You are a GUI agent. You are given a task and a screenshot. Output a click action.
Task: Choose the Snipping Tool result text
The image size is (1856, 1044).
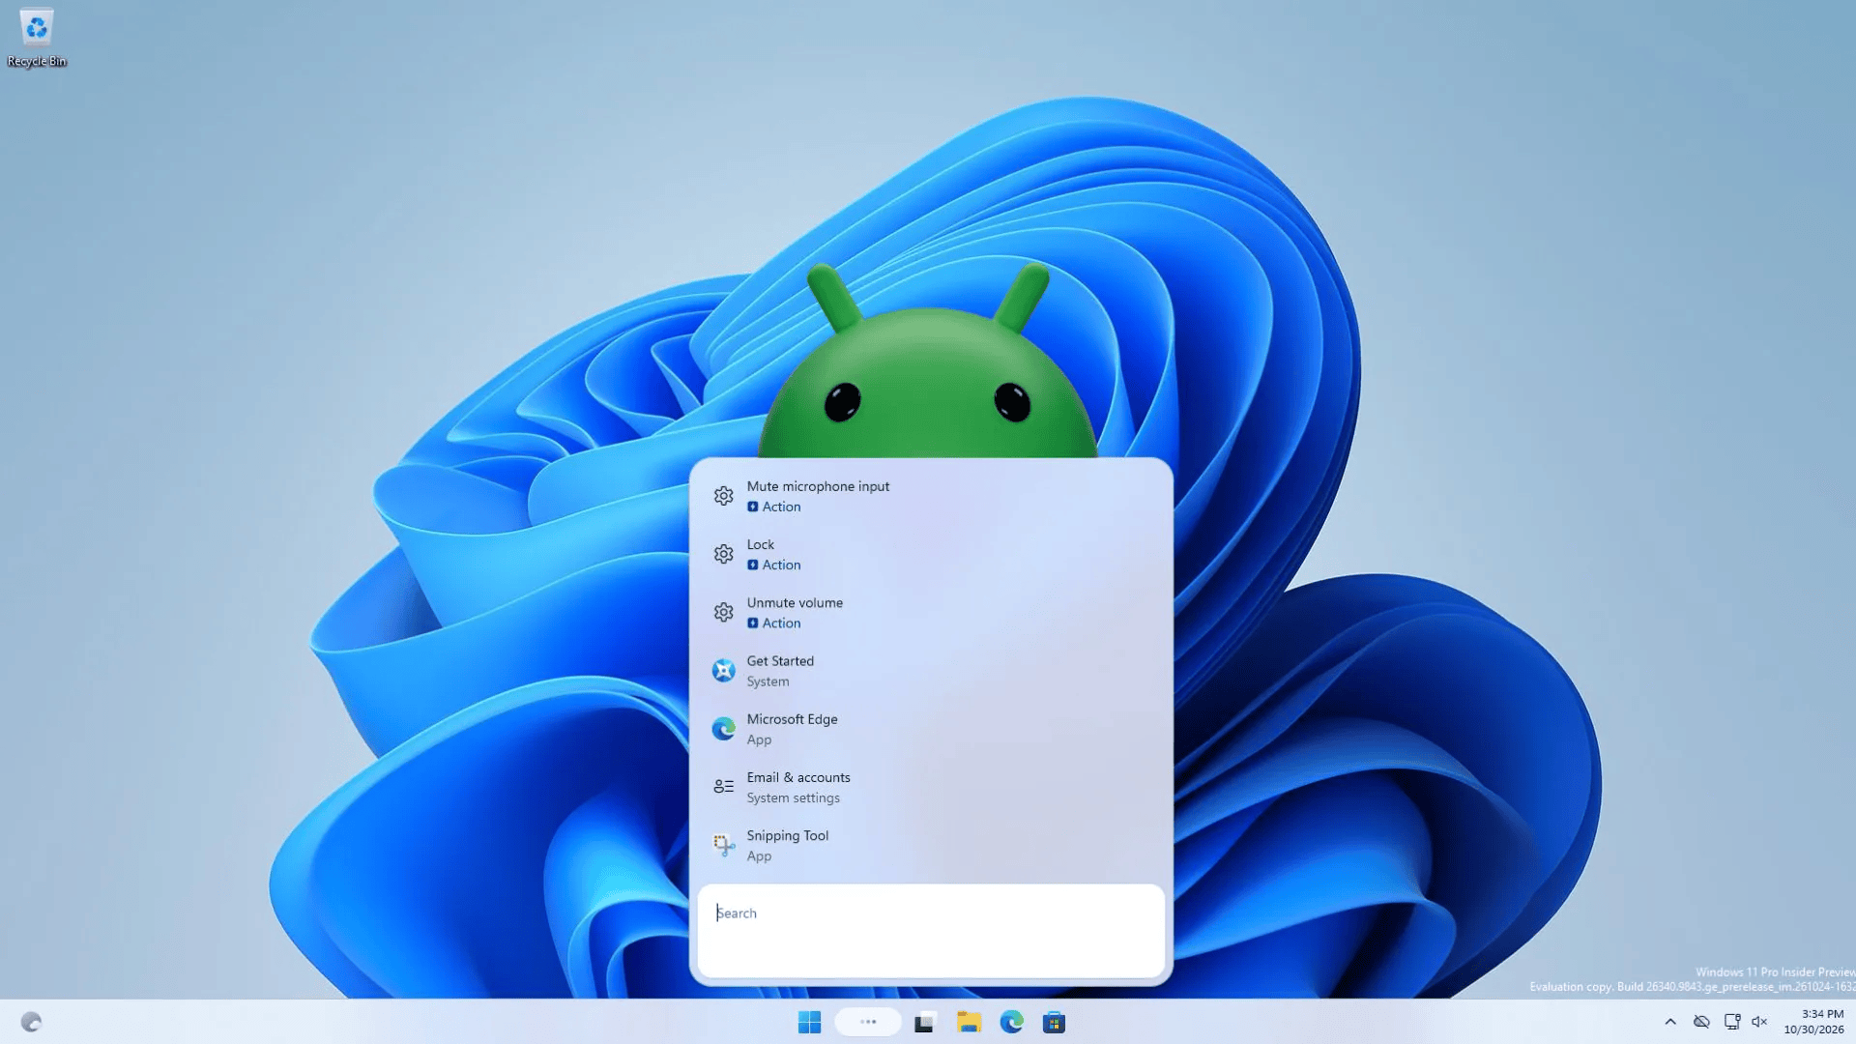tap(787, 835)
